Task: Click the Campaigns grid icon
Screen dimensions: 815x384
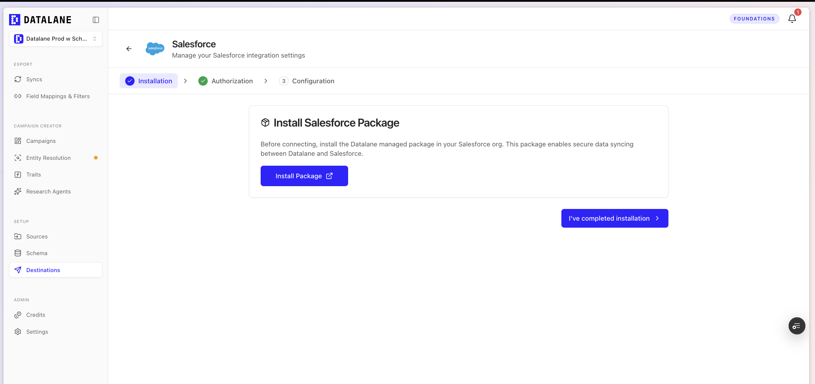Action: point(18,141)
